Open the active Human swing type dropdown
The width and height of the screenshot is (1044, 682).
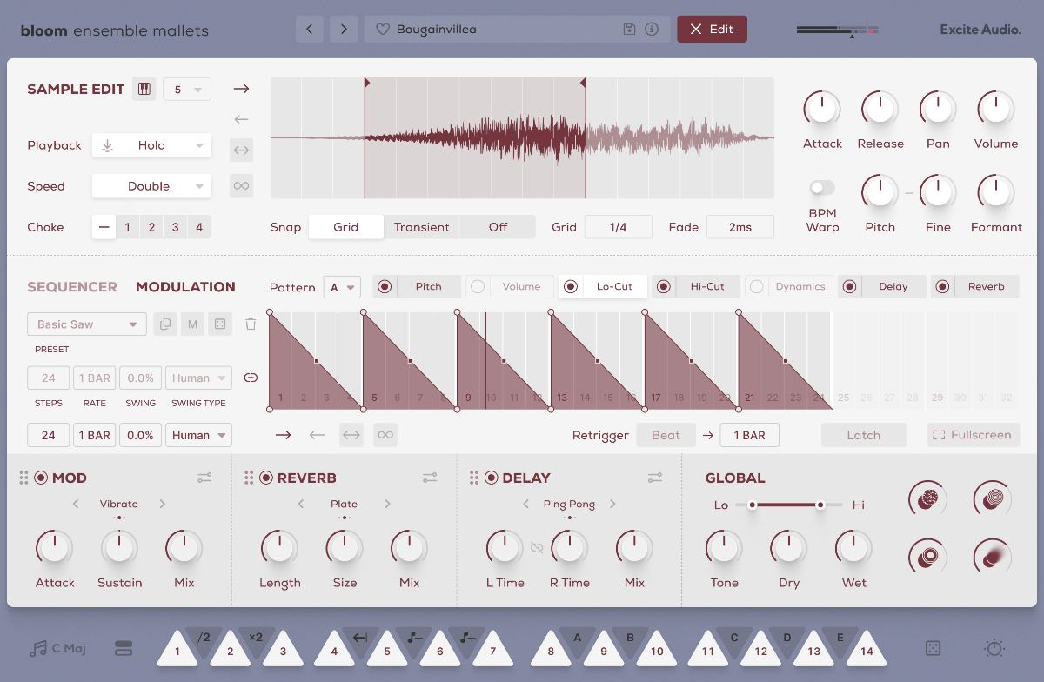point(198,435)
